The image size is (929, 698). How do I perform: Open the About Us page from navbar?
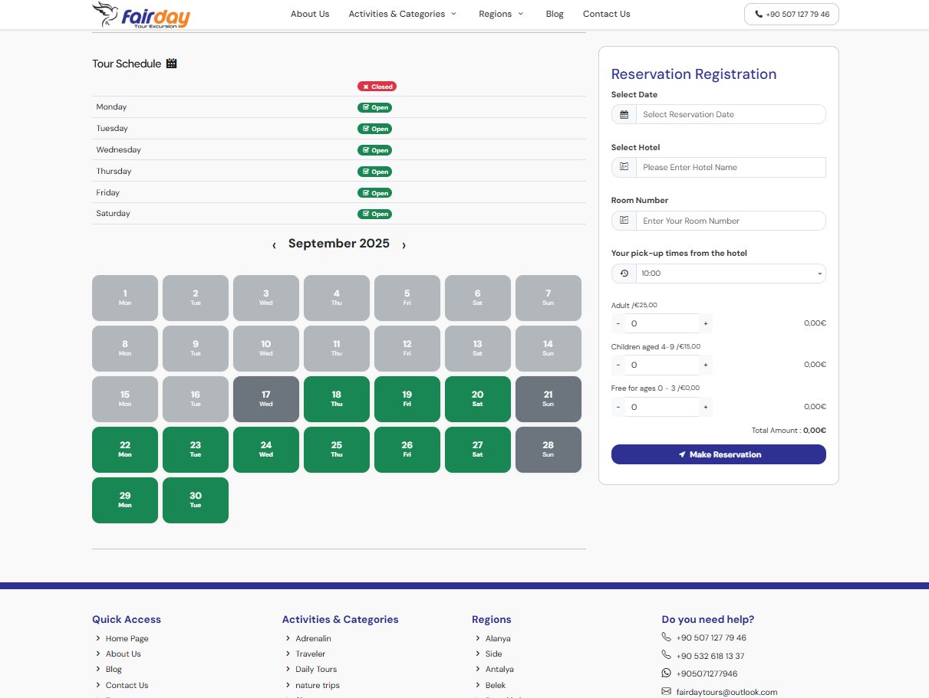pos(310,14)
